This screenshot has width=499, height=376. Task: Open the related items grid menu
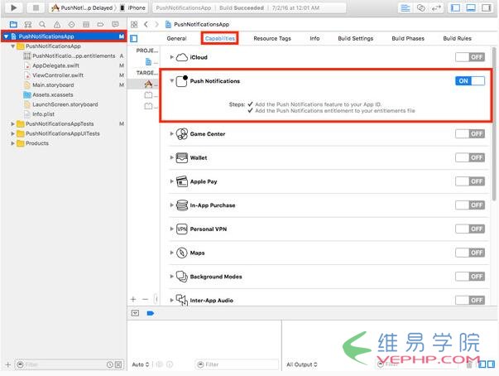[x=134, y=25]
